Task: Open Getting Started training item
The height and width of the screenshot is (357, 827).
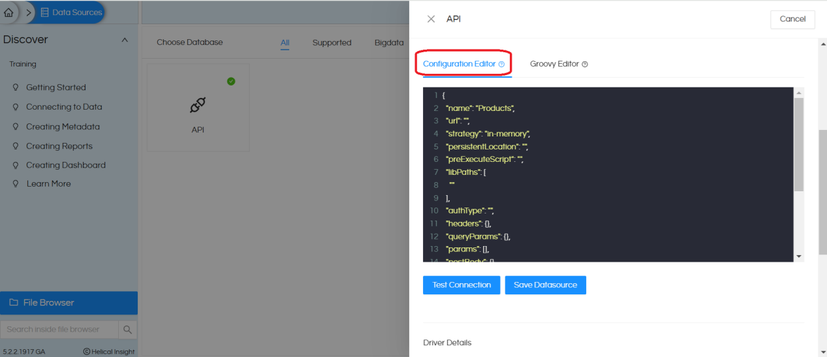Action: click(55, 87)
